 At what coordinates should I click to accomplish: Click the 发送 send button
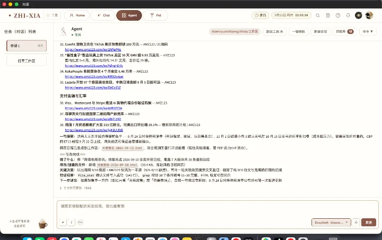pos(369,222)
